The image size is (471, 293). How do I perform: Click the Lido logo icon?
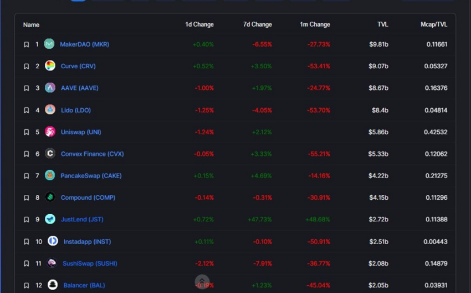coord(50,110)
